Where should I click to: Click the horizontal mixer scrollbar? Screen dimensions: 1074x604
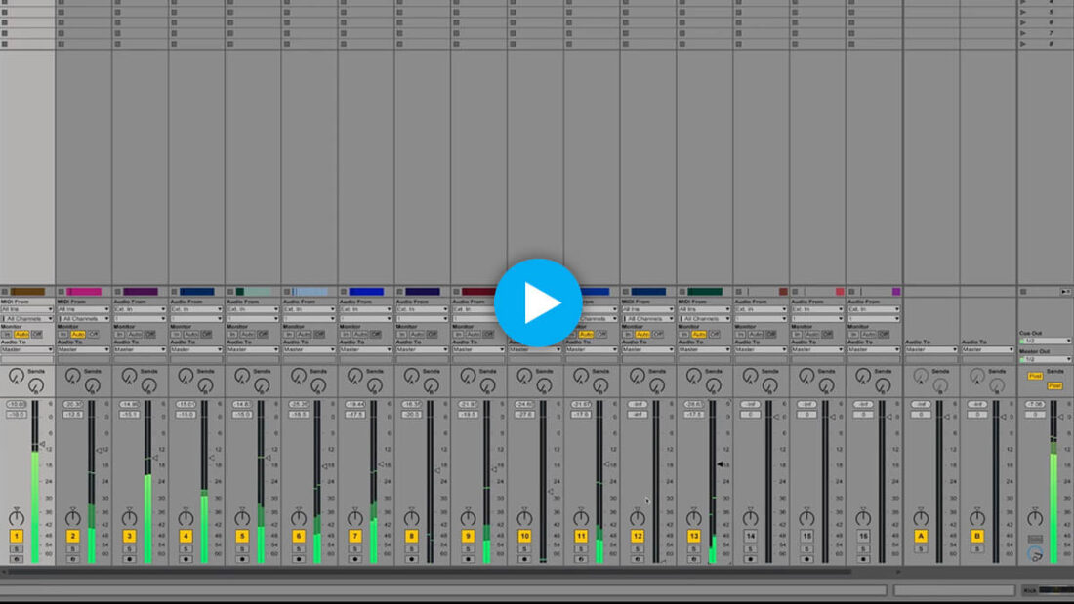coord(432,571)
